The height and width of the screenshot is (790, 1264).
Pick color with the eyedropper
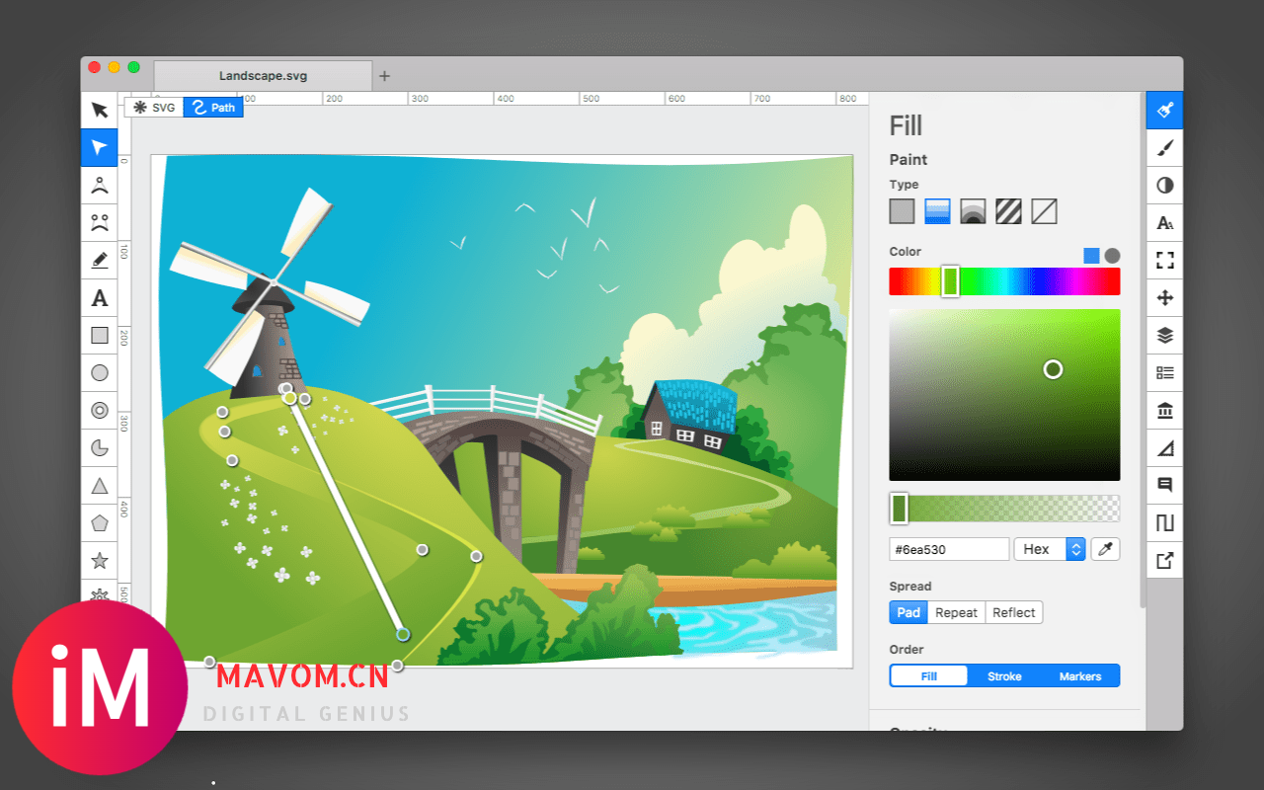point(1105,549)
